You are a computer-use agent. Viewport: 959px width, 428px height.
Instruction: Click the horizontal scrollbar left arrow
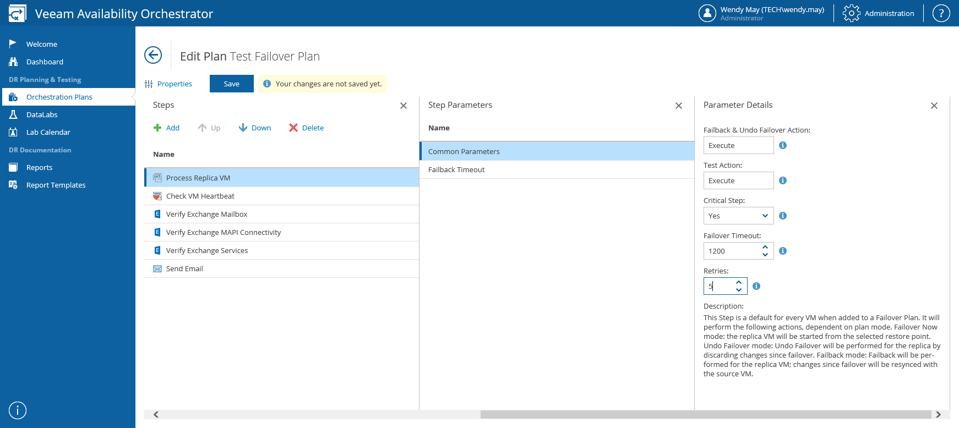[x=156, y=414]
